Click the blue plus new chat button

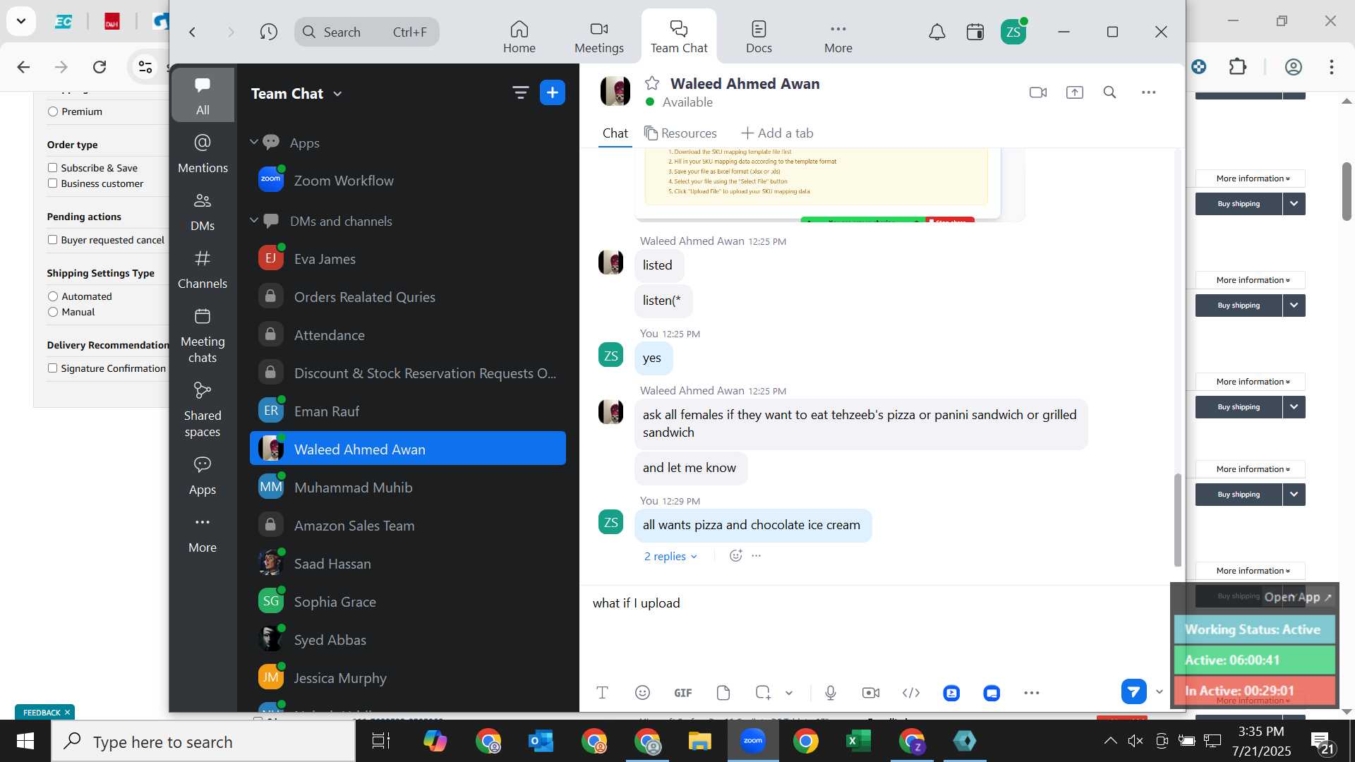click(x=552, y=92)
